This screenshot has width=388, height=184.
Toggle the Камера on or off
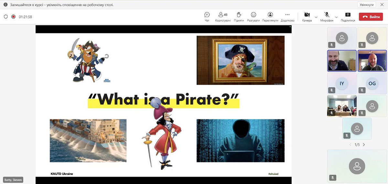tap(307, 17)
